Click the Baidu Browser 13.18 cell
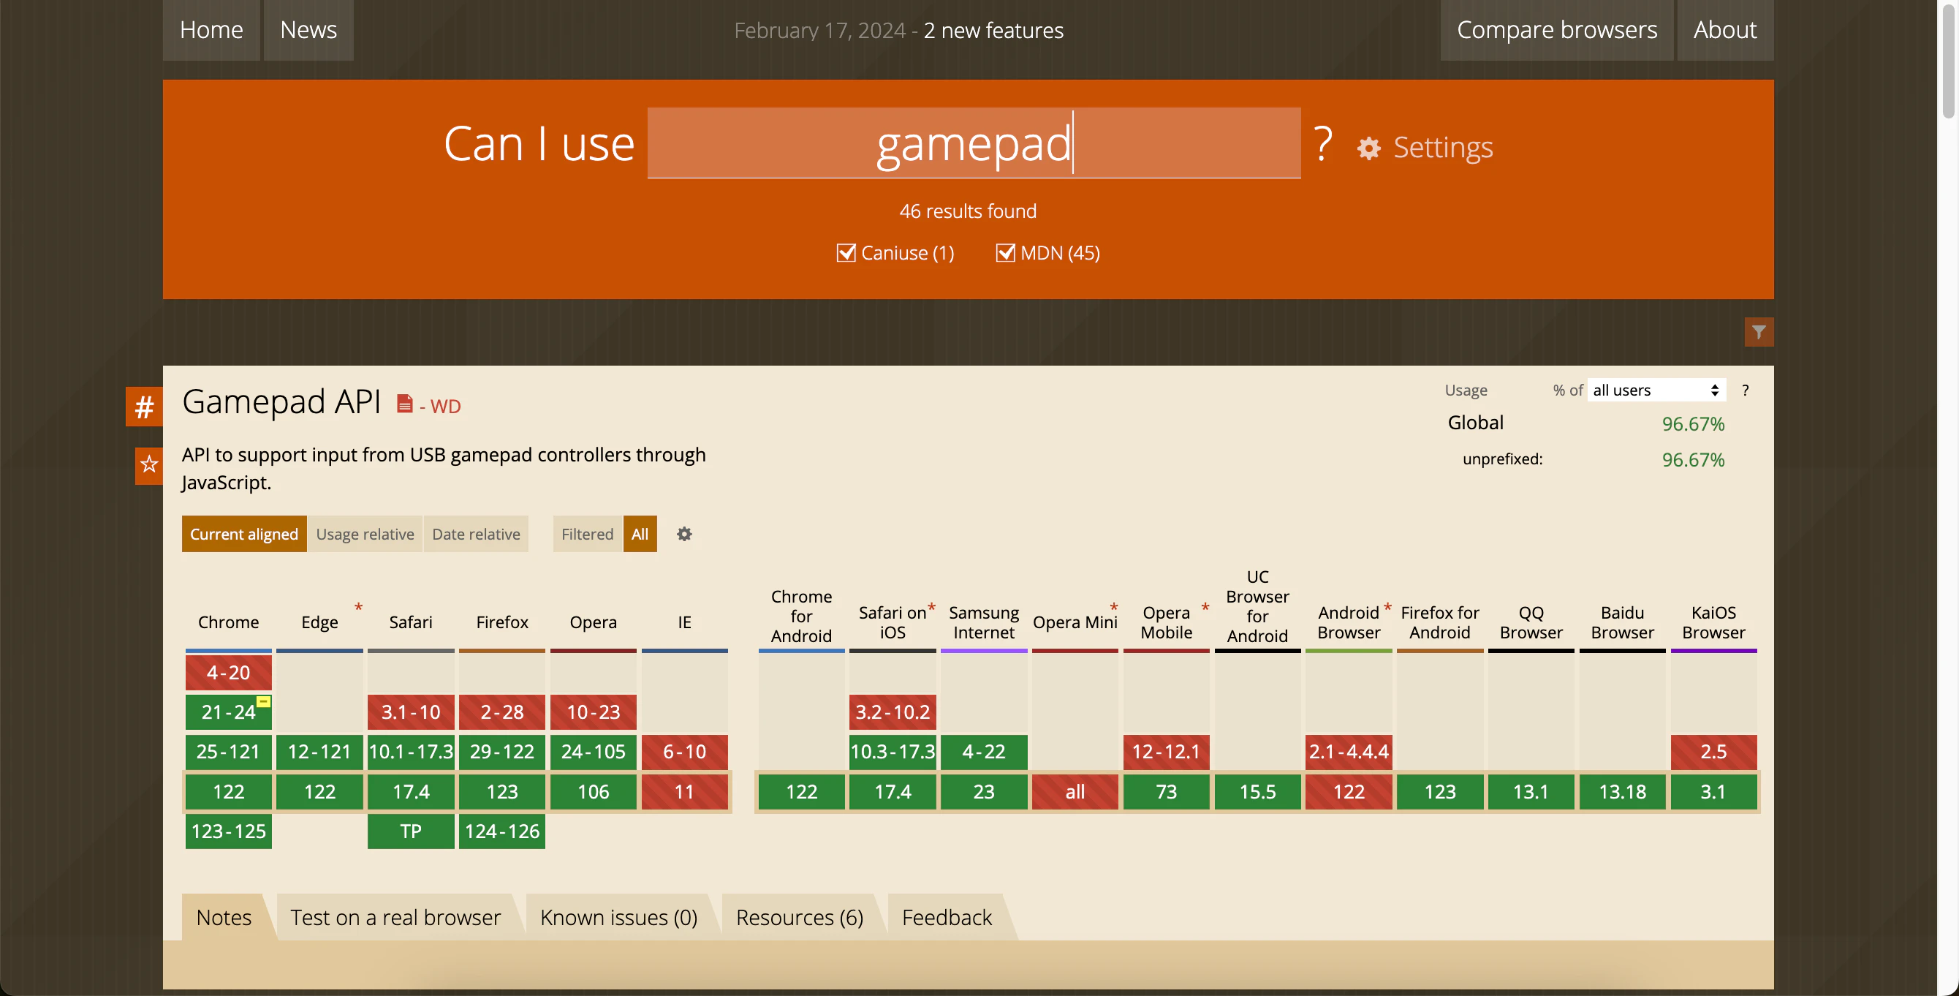This screenshot has height=996, width=1959. (1622, 791)
